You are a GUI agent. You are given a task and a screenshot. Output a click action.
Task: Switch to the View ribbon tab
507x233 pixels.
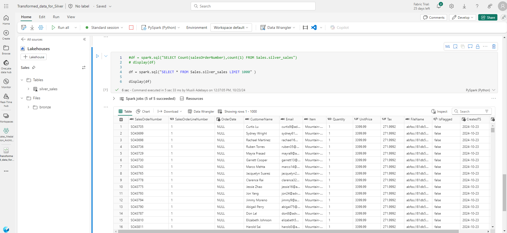(71, 17)
